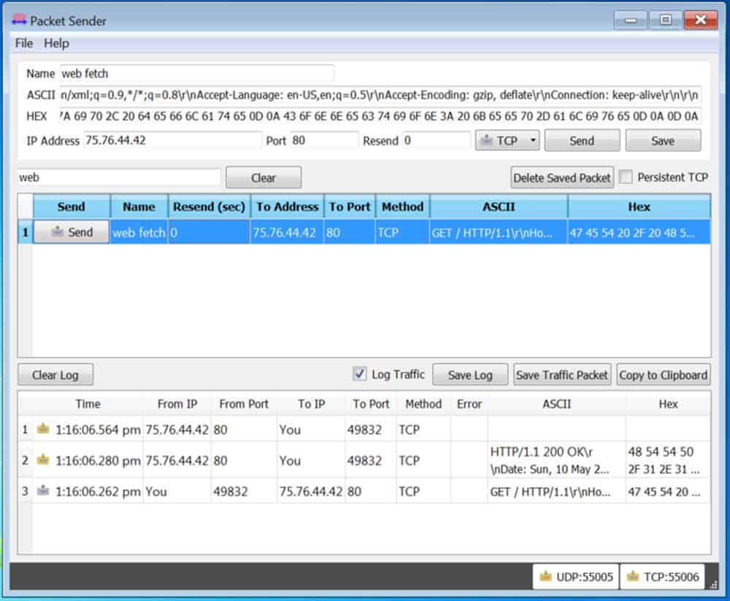Select row number 2 header in traffic log
Image resolution: width=730 pixels, height=601 pixels.
[x=25, y=460]
